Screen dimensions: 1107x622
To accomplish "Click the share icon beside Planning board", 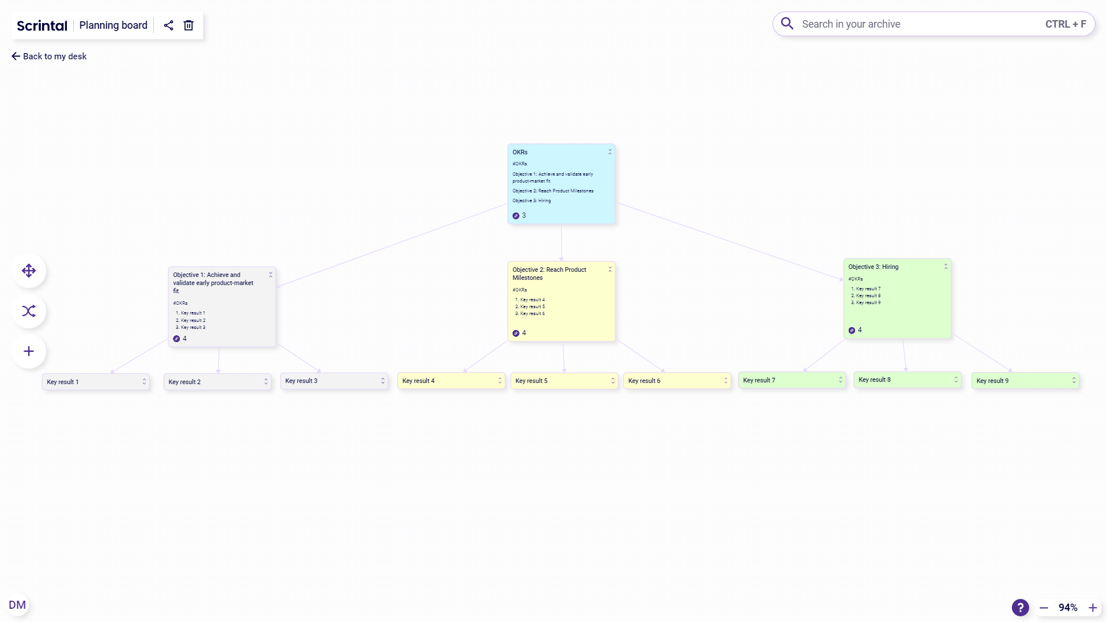I will click(168, 25).
